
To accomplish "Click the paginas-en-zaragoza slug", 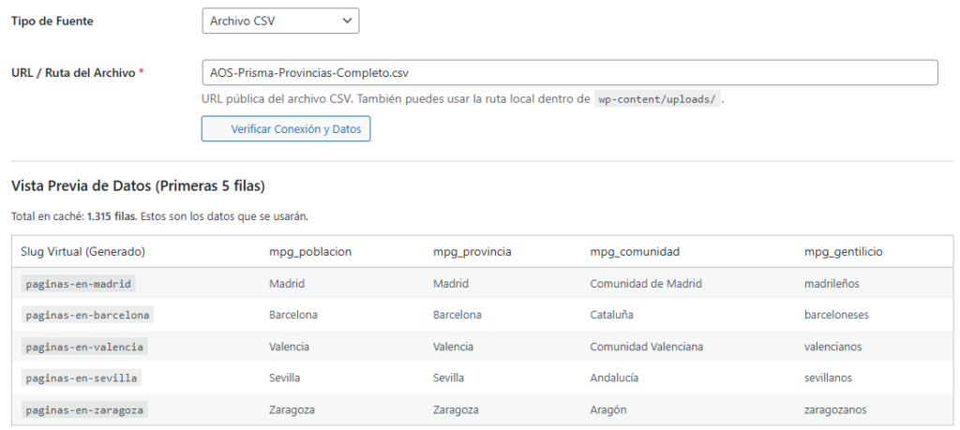I will (84, 410).
